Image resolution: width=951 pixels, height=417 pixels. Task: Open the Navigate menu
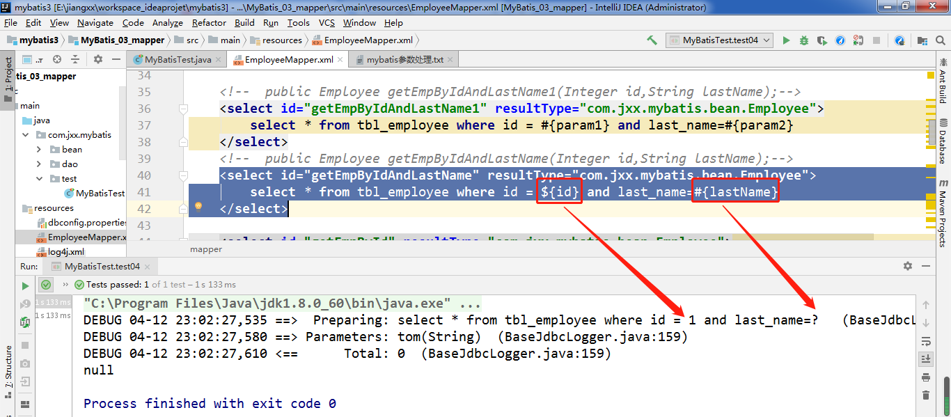pos(95,23)
